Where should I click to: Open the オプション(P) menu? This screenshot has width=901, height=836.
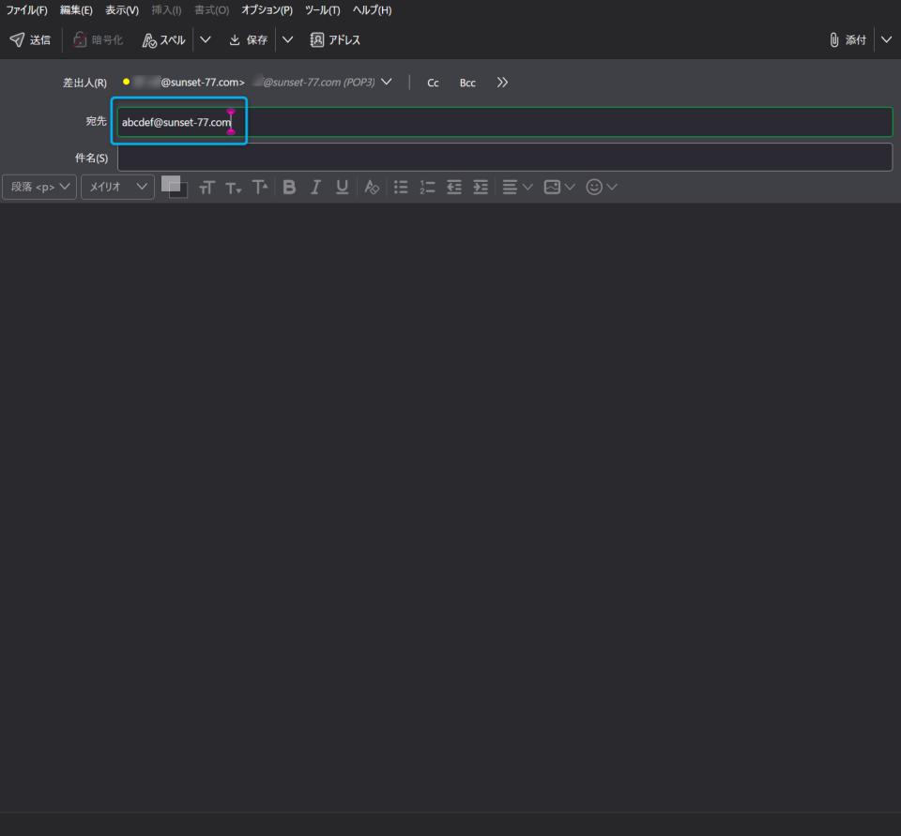pos(267,10)
